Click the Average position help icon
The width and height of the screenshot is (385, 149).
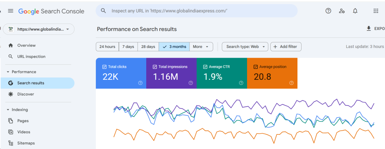tap(291, 83)
